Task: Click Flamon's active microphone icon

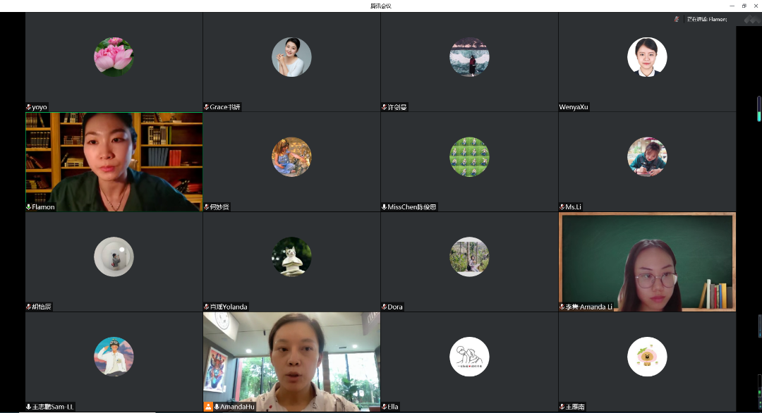Action: tap(29, 207)
